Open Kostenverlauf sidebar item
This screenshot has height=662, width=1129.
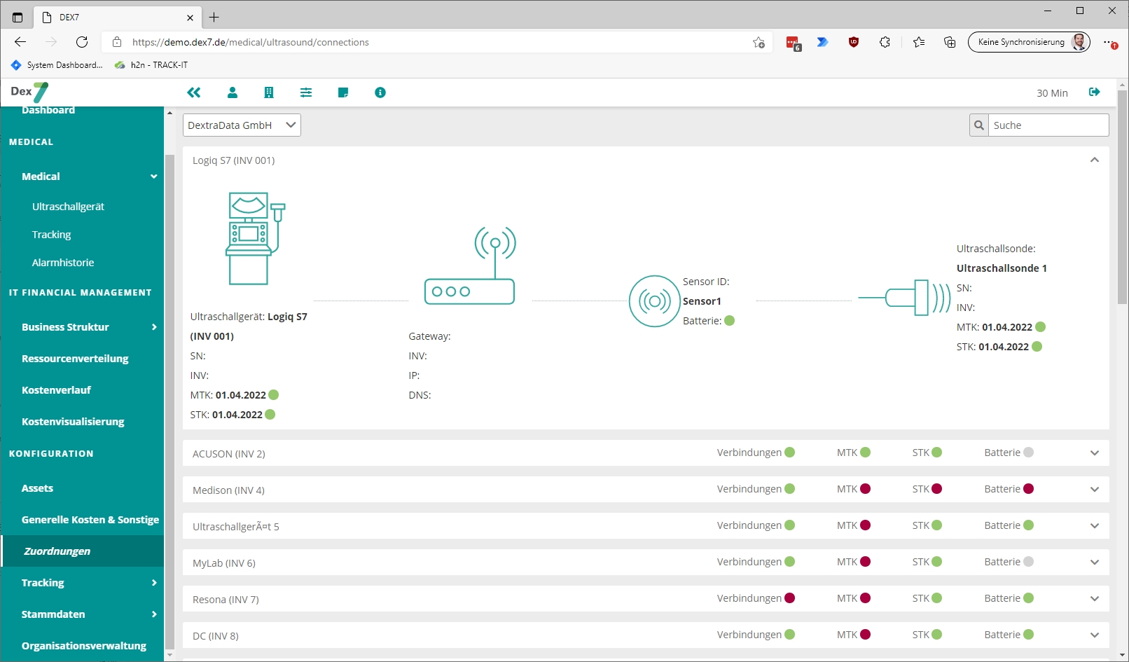pos(56,390)
